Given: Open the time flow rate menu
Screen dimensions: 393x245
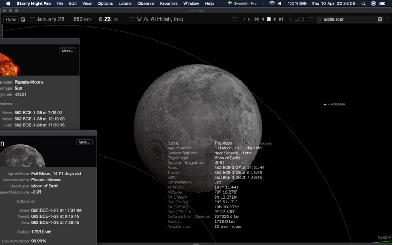Looking at the screenshot, I should pos(235,19).
